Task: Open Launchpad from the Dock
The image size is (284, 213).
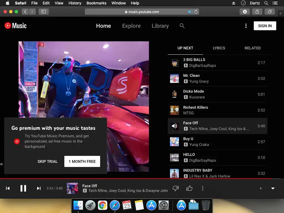Action: 90,206
